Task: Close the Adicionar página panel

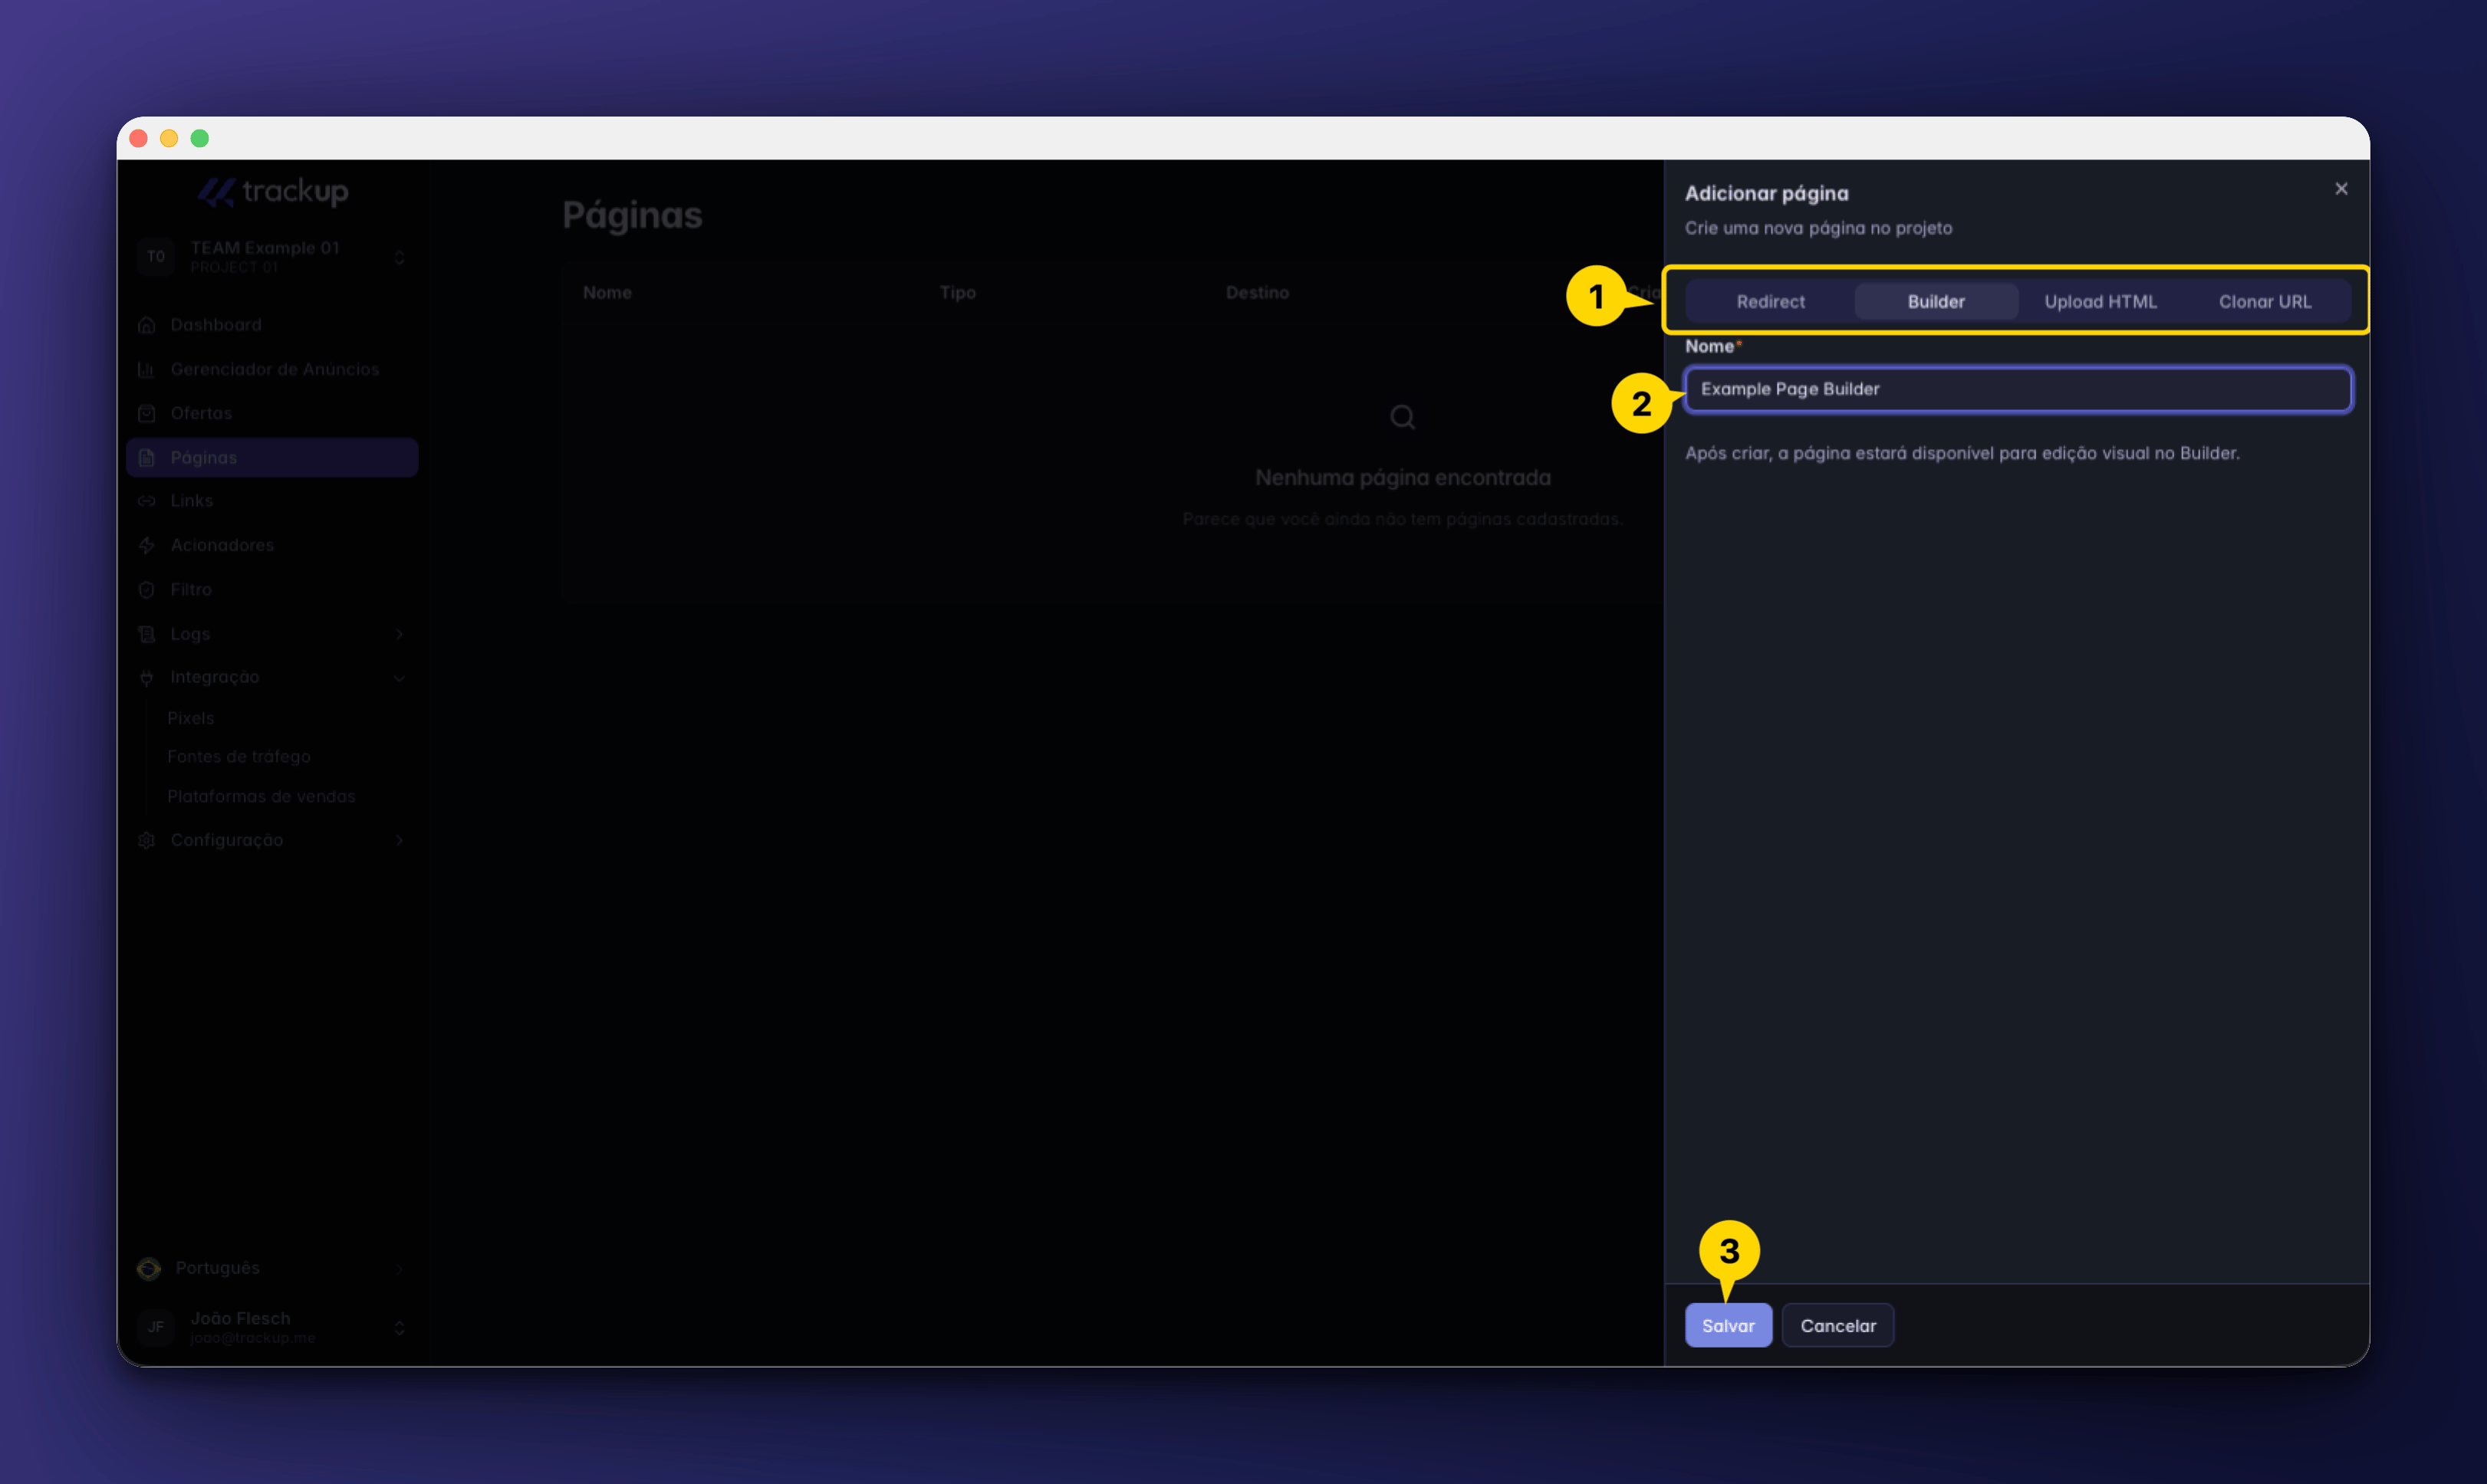Action: click(x=2341, y=189)
